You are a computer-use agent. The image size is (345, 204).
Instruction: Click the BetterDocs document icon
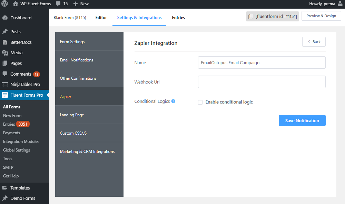pyautogui.click(x=5, y=42)
